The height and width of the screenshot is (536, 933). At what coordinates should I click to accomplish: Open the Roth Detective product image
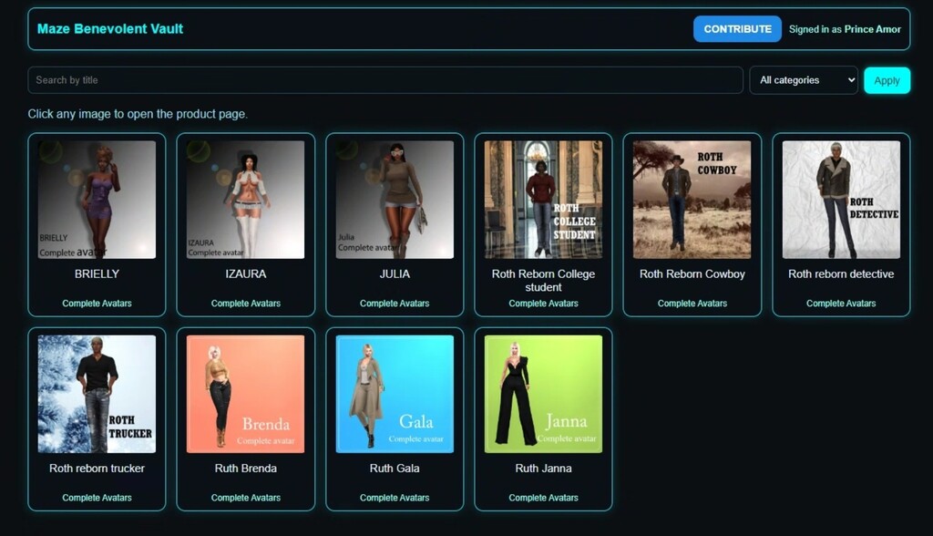point(841,200)
